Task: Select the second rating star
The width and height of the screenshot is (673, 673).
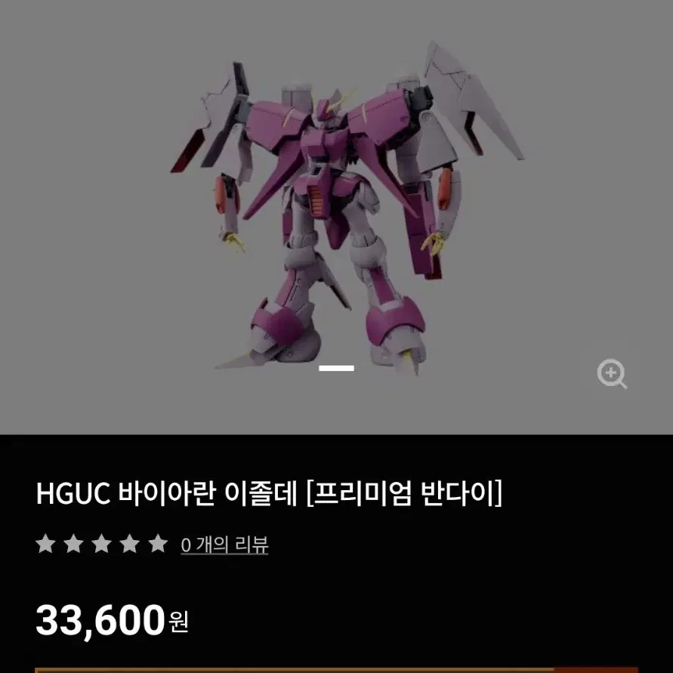Action: [73, 544]
